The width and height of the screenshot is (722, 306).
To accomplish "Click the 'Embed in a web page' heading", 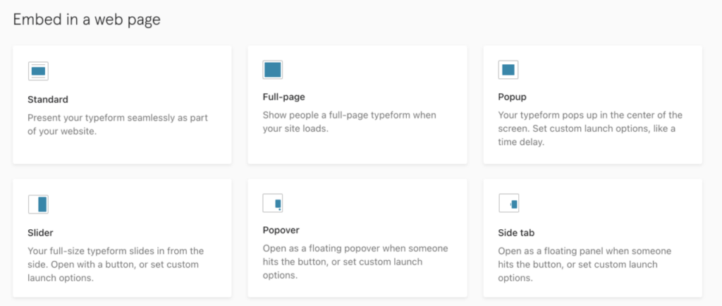I will point(87,20).
